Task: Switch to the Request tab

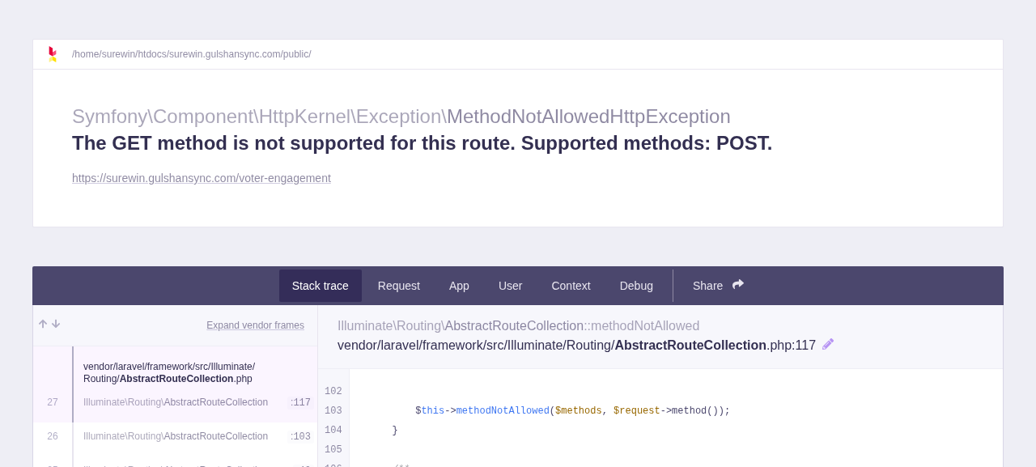Action: click(399, 286)
